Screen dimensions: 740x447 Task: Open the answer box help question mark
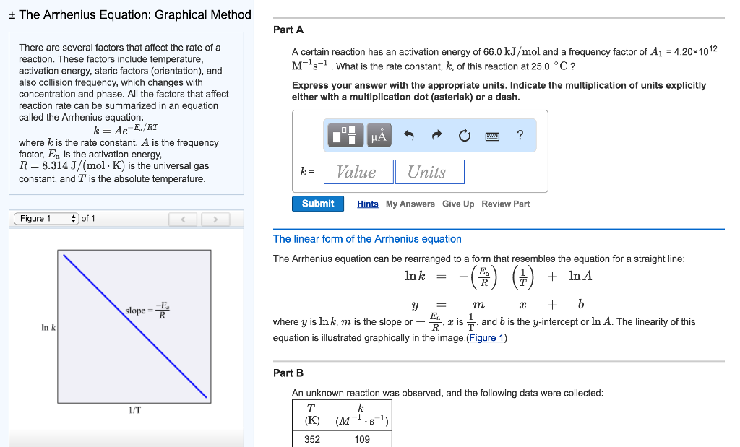click(520, 135)
